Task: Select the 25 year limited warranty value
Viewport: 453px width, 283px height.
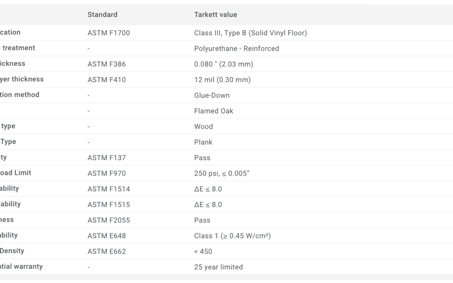Action: pyautogui.click(x=219, y=267)
